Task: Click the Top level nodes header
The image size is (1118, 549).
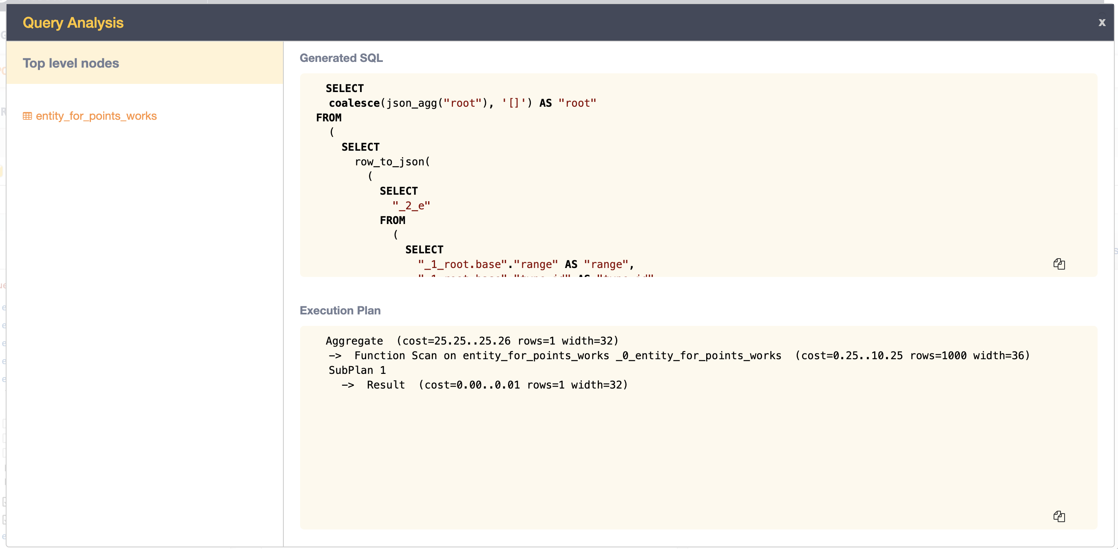Action: [x=71, y=63]
